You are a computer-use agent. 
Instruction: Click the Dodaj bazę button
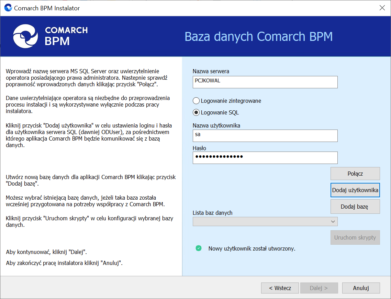[x=355, y=207]
